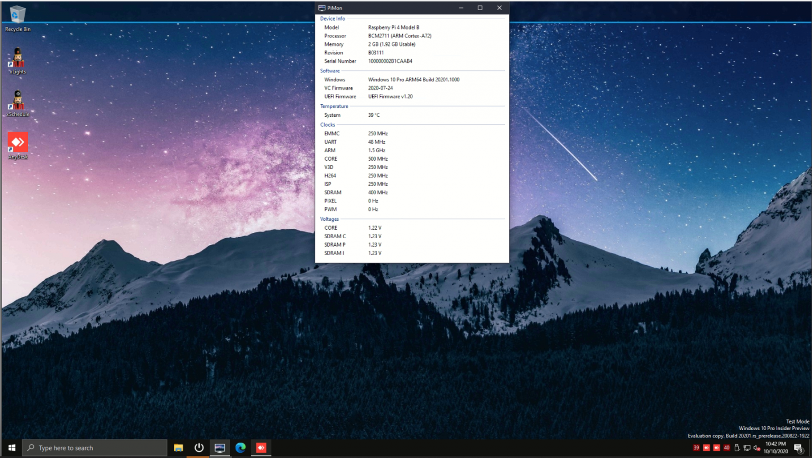Screen dimensions: 812x458
Task: Collapse the Clocks section in PiMon
Action: point(327,125)
